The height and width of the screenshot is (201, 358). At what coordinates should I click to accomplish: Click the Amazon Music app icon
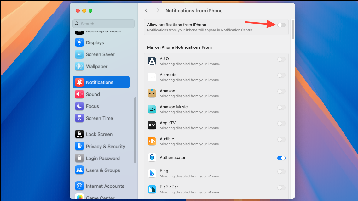(x=152, y=109)
